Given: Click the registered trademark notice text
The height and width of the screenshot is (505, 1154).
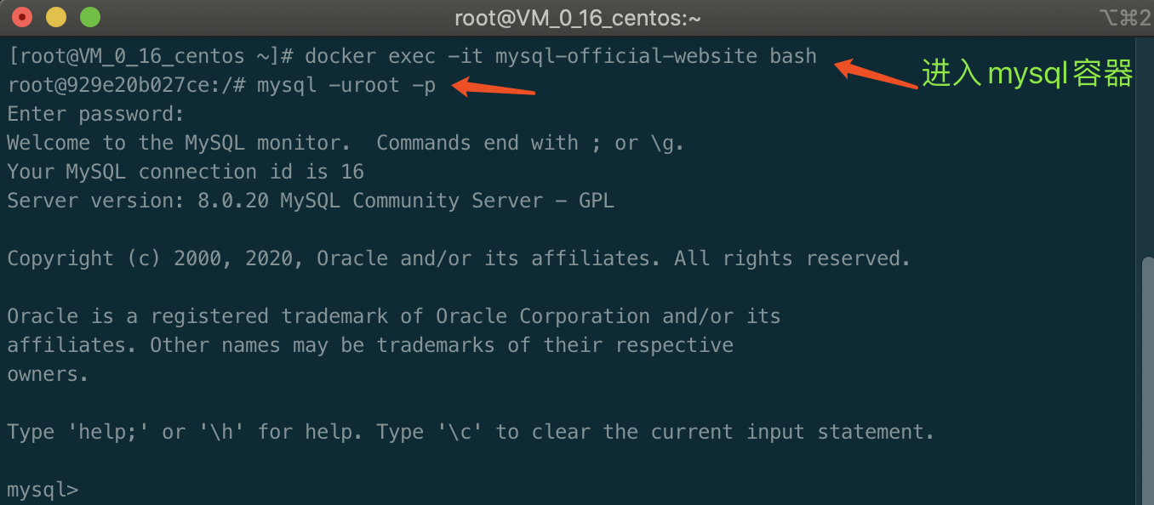Looking at the screenshot, I should click(391, 315).
